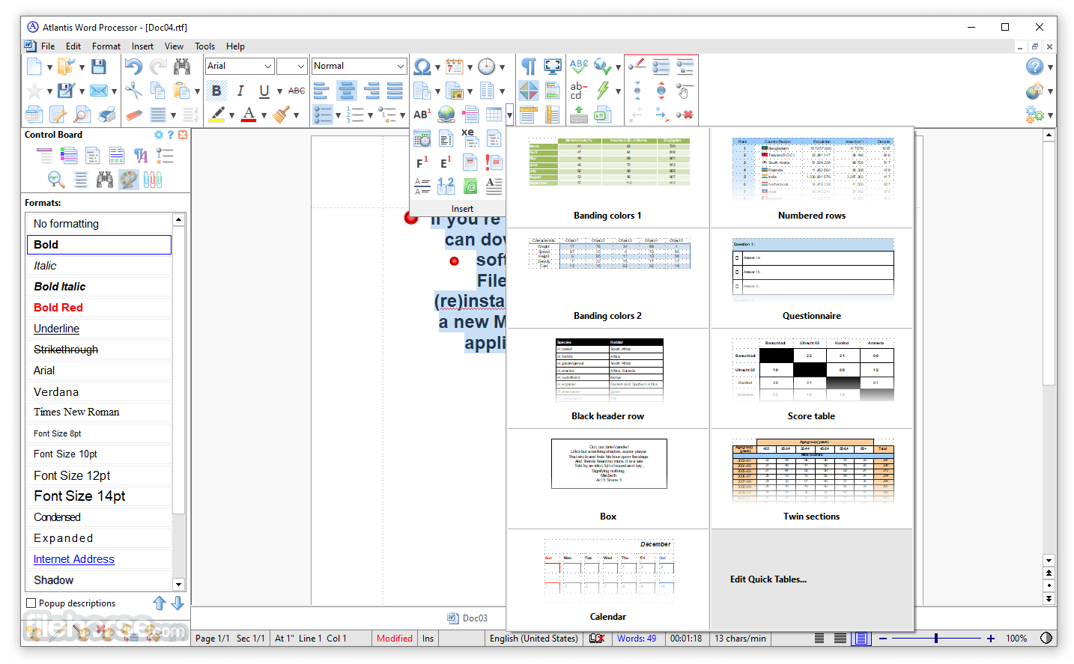1074x664 pixels.
Task: Click the move format down arrow
Action: click(x=178, y=603)
